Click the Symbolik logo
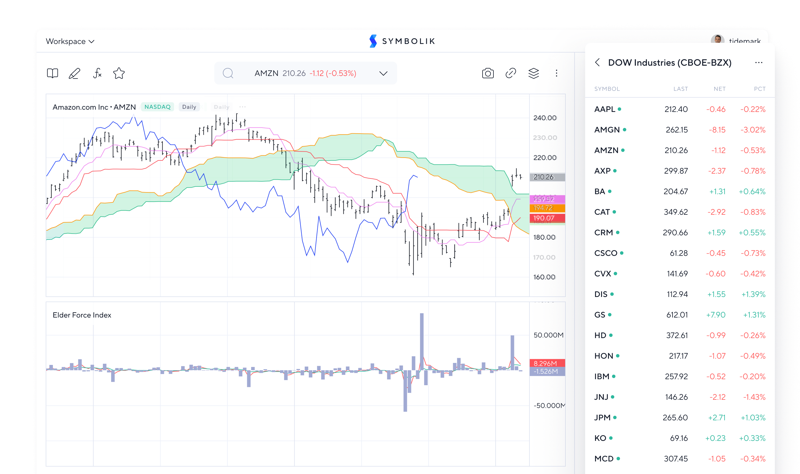 pyautogui.click(x=402, y=41)
